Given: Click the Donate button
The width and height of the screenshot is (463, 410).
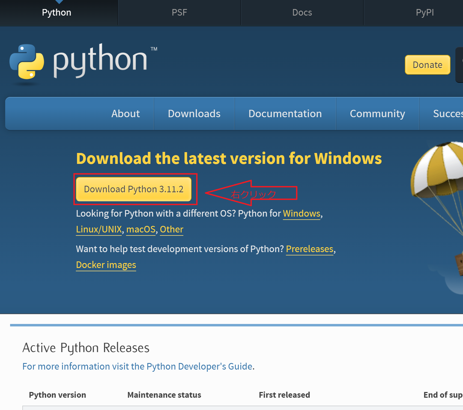Looking at the screenshot, I should pos(428,65).
